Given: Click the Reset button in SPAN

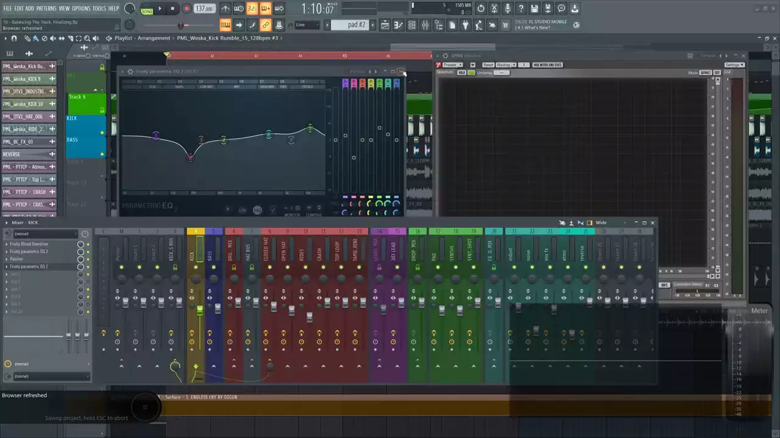Looking at the screenshot, I should 488,65.
